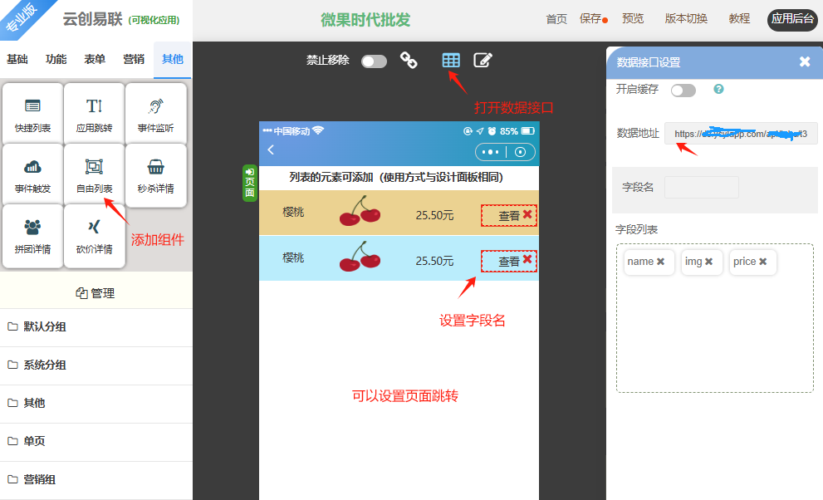Click the 字段名 input field
The image size is (823, 500).
click(701, 187)
